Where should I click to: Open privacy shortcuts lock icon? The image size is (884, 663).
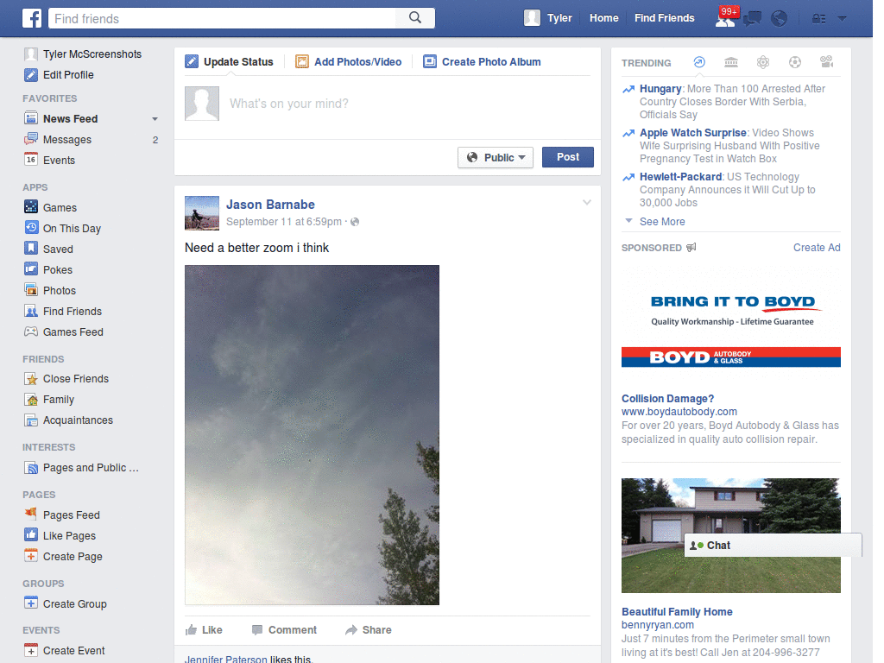click(x=818, y=19)
